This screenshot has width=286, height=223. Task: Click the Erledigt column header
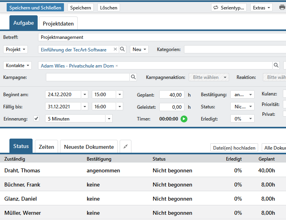(x=234, y=159)
